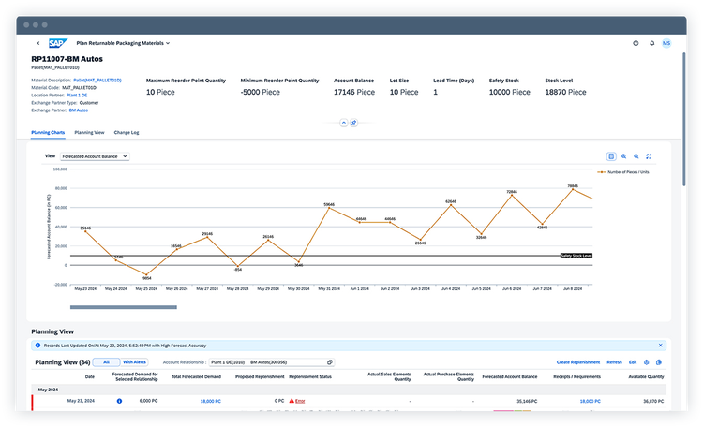Switch to the Planning View tab
The image size is (703, 427).
click(89, 133)
